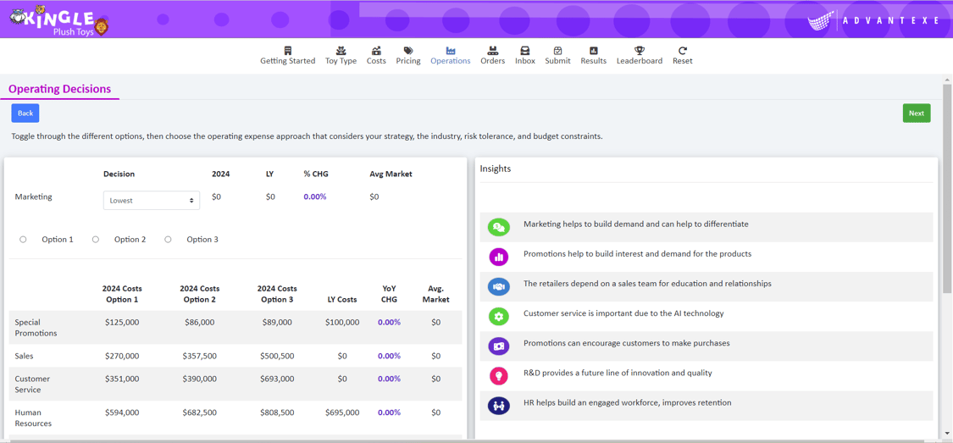This screenshot has width=953, height=443.
Task: Go to the Toy Type section icon
Action: [341, 51]
